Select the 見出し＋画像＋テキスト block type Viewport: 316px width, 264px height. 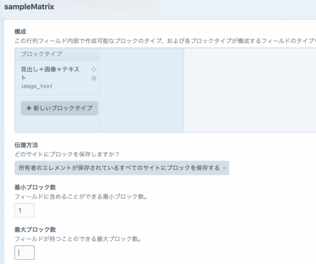pyautogui.click(x=51, y=73)
